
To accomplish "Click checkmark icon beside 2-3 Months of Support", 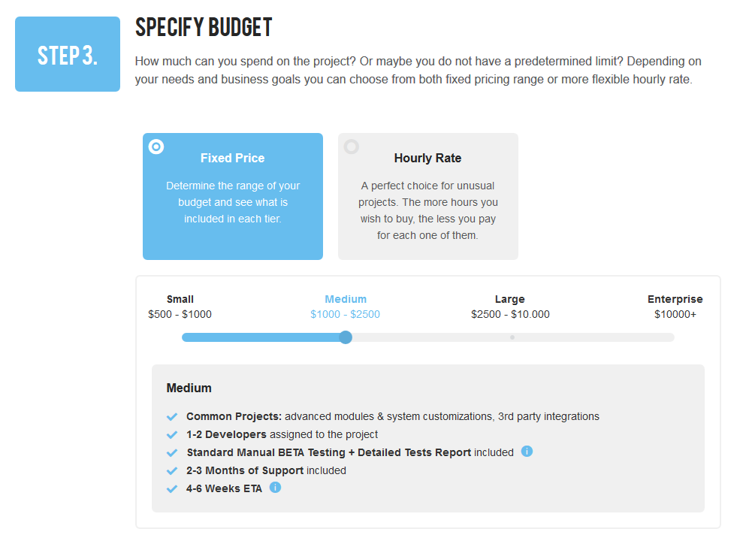I will point(172,470).
